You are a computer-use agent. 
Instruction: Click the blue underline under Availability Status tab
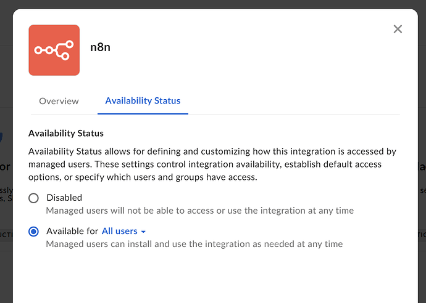click(x=143, y=114)
